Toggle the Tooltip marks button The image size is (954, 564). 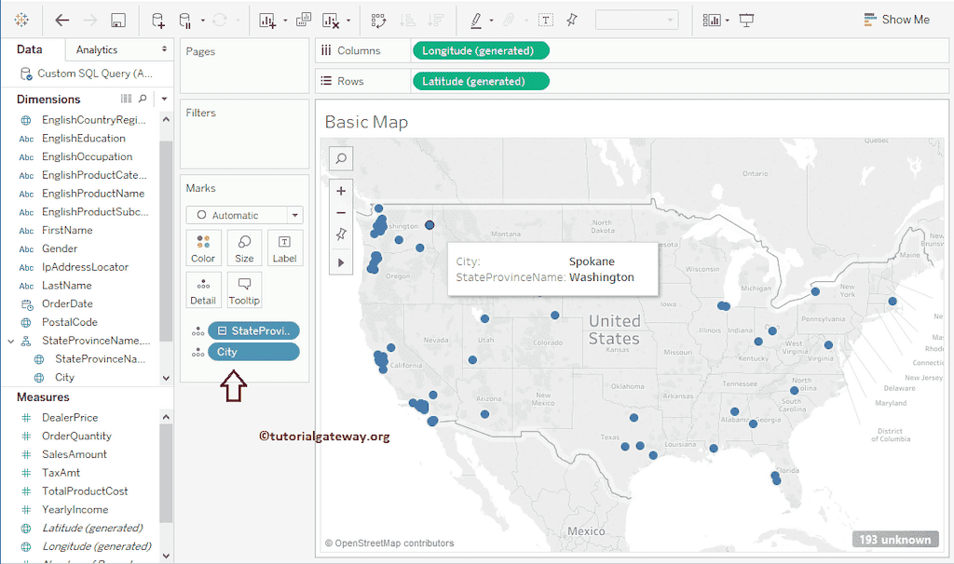pos(244,290)
